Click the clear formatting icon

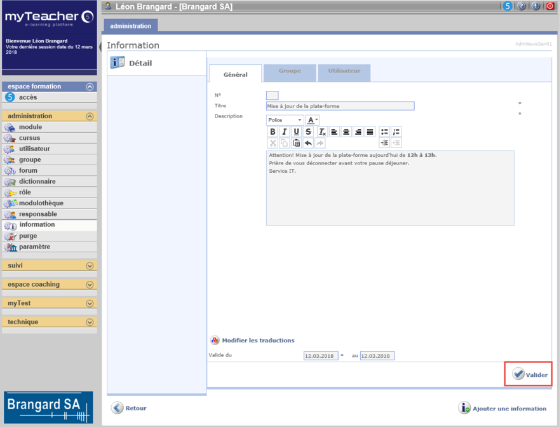click(322, 132)
